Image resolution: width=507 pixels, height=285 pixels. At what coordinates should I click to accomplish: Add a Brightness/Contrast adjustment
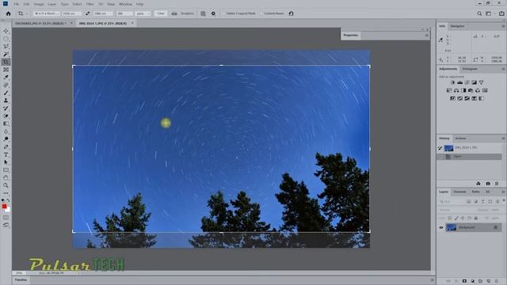pyautogui.click(x=452, y=82)
